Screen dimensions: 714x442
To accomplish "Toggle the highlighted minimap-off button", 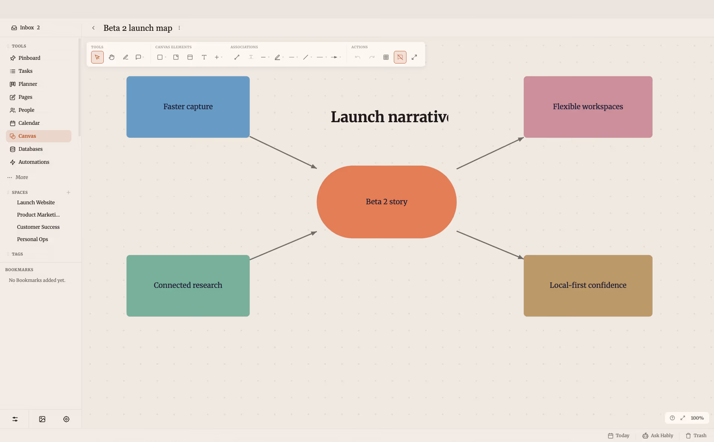I will point(400,57).
